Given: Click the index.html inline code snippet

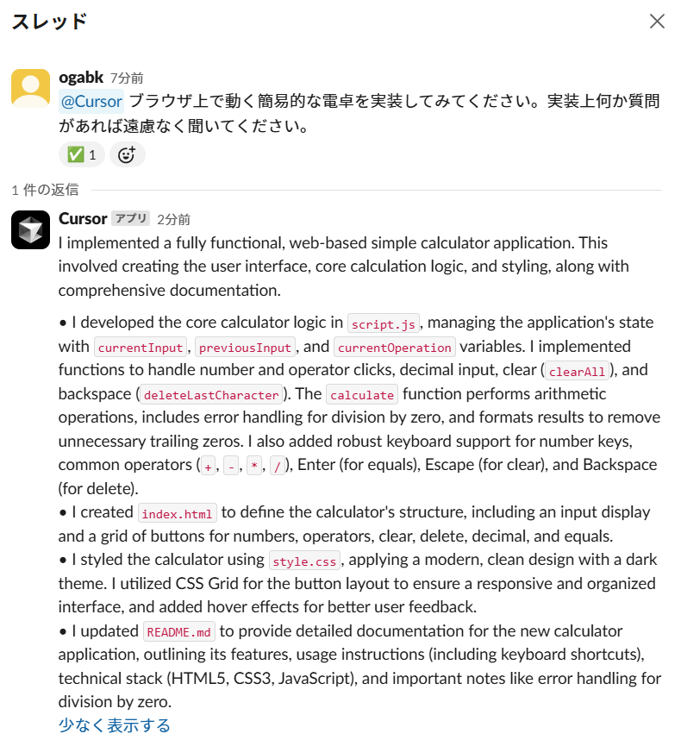Looking at the screenshot, I should tap(177, 513).
